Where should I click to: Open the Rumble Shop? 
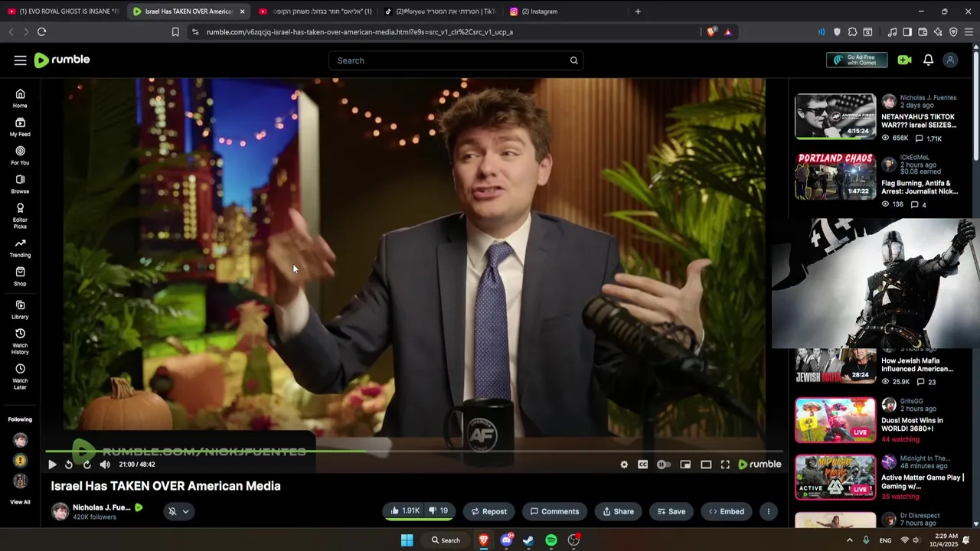coord(20,276)
